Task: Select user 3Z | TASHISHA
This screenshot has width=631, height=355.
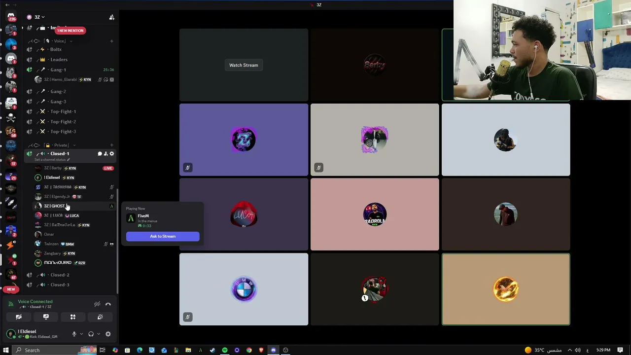Action: coord(74,187)
